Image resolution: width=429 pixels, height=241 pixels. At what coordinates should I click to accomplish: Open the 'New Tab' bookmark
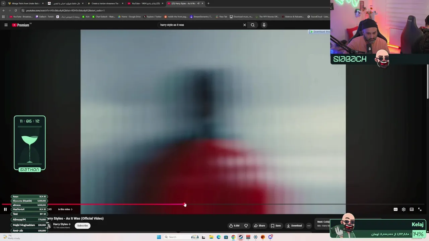point(222,17)
